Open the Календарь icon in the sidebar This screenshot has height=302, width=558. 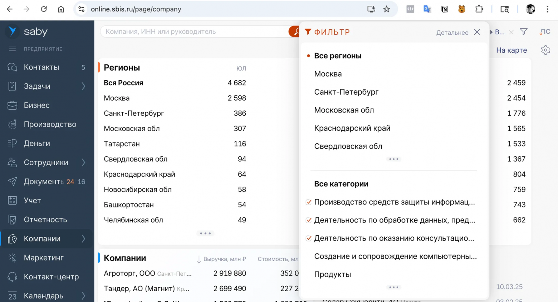point(12,295)
